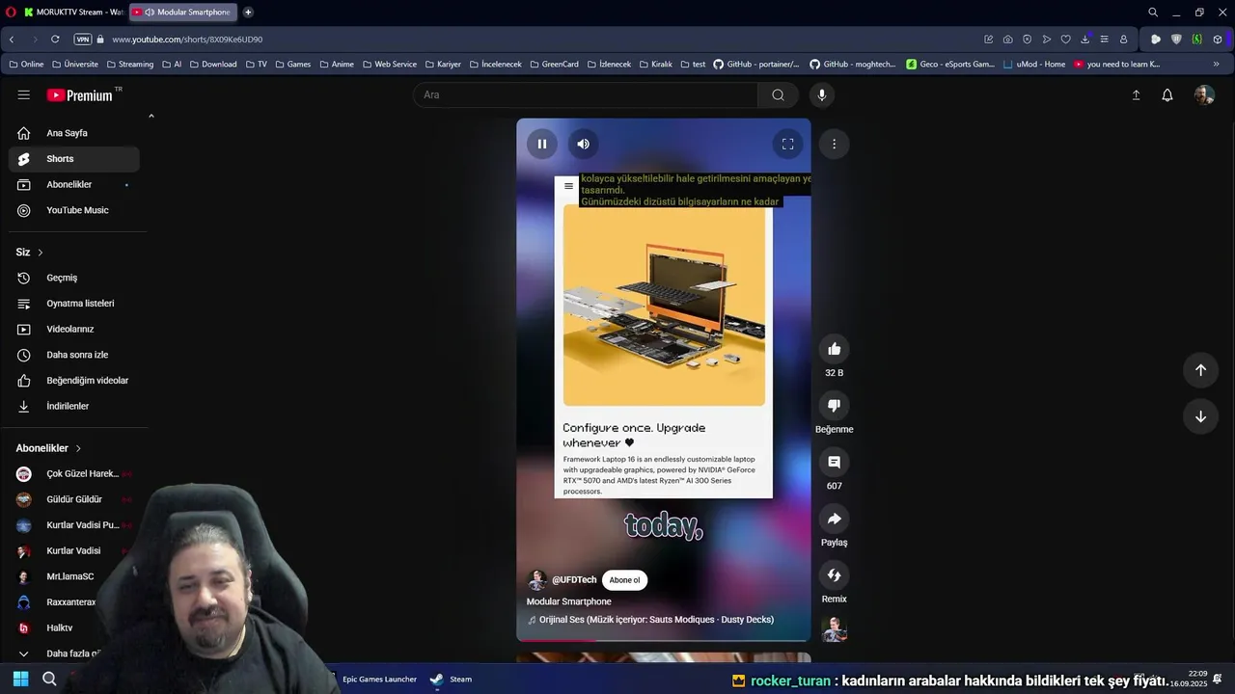Image resolution: width=1235 pixels, height=694 pixels.
Task: Toggle the Opera VPN badge
Action: (83, 40)
